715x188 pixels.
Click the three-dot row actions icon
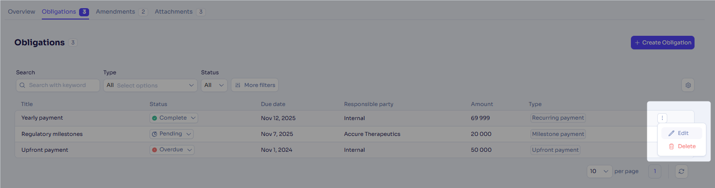point(662,118)
